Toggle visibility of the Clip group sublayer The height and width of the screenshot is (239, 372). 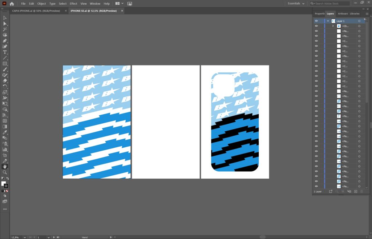coord(316,26)
